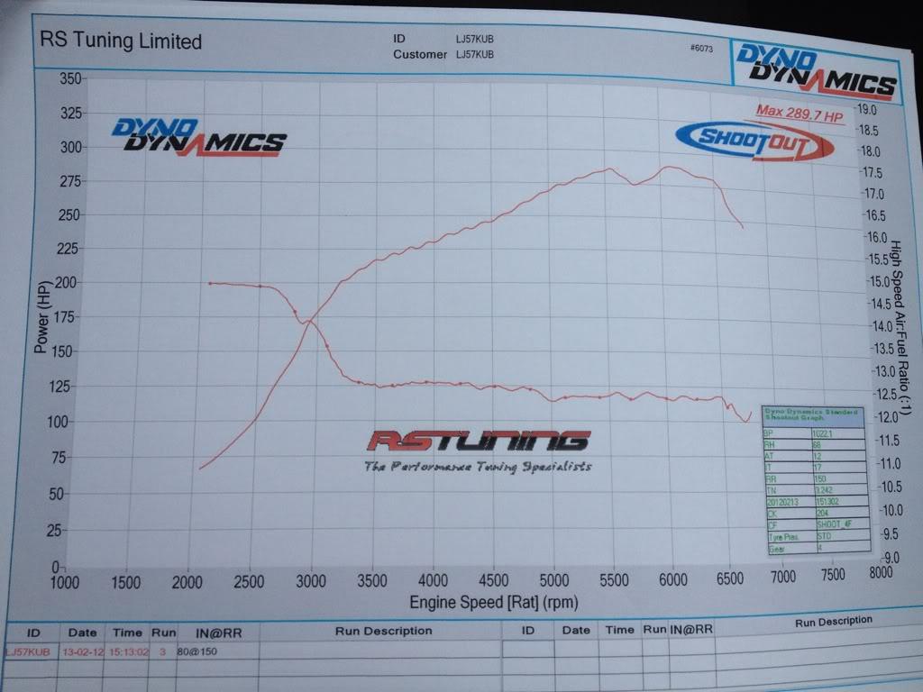Click 'The Performance Tuning Specialists' tagline

pyautogui.click(x=478, y=467)
